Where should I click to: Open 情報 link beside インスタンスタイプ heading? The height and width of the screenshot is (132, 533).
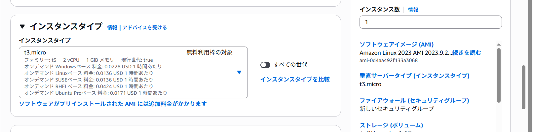click(112, 28)
